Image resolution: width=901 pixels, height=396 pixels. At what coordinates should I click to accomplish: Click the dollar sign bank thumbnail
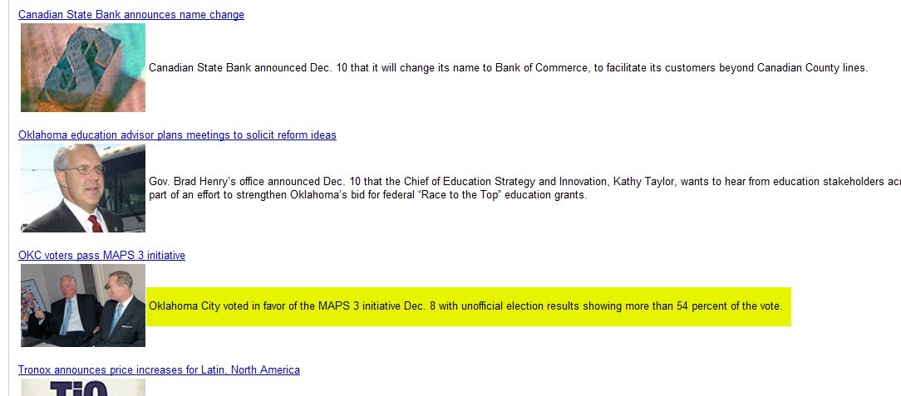(83, 67)
